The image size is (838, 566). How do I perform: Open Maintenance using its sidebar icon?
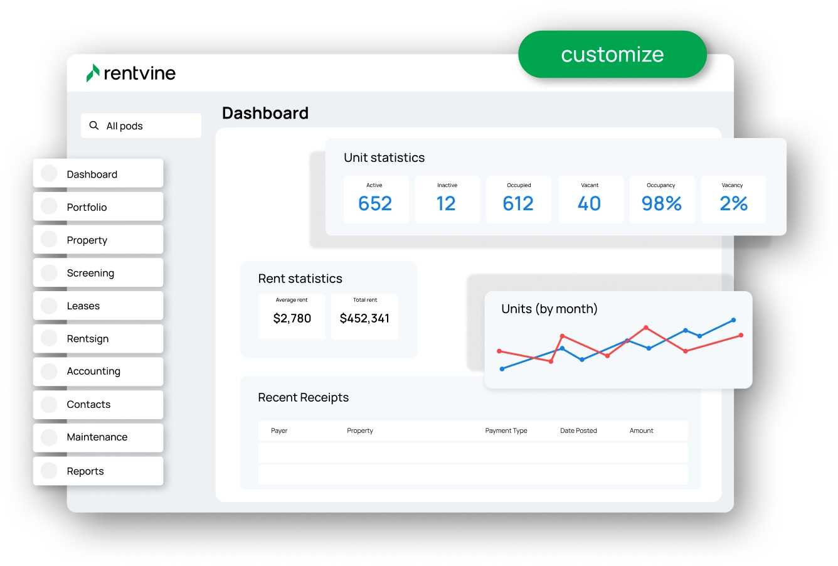(49, 437)
